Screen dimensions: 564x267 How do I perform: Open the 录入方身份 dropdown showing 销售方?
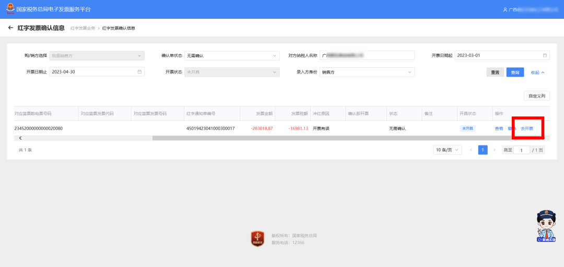[x=367, y=72]
